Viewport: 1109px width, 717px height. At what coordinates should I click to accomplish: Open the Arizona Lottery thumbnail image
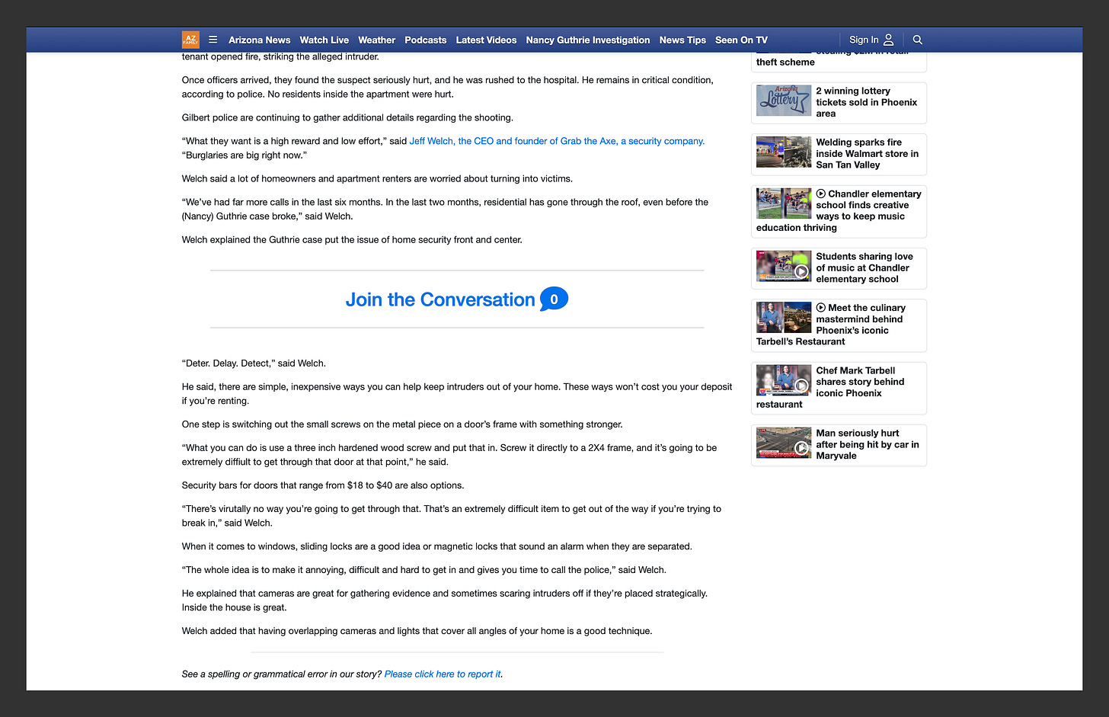pyautogui.click(x=784, y=101)
